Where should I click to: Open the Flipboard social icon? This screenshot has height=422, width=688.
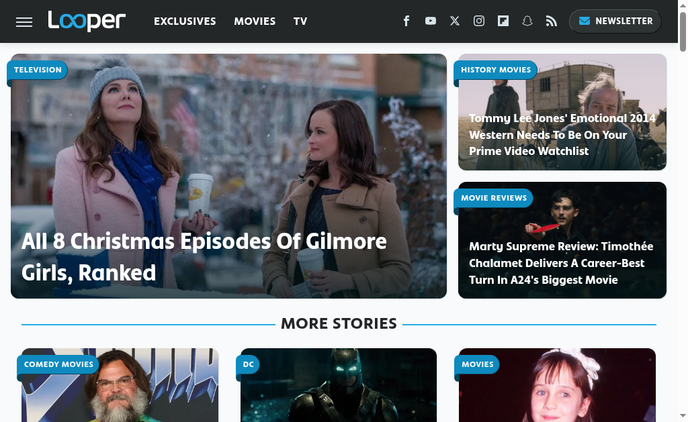pyautogui.click(x=503, y=21)
